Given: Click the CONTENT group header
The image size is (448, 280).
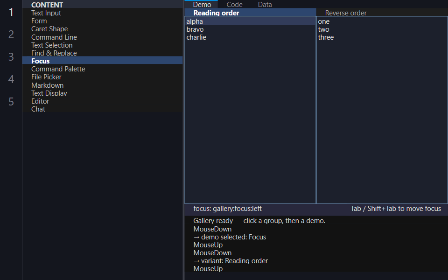Looking at the screenshot, I should point(102,5).
